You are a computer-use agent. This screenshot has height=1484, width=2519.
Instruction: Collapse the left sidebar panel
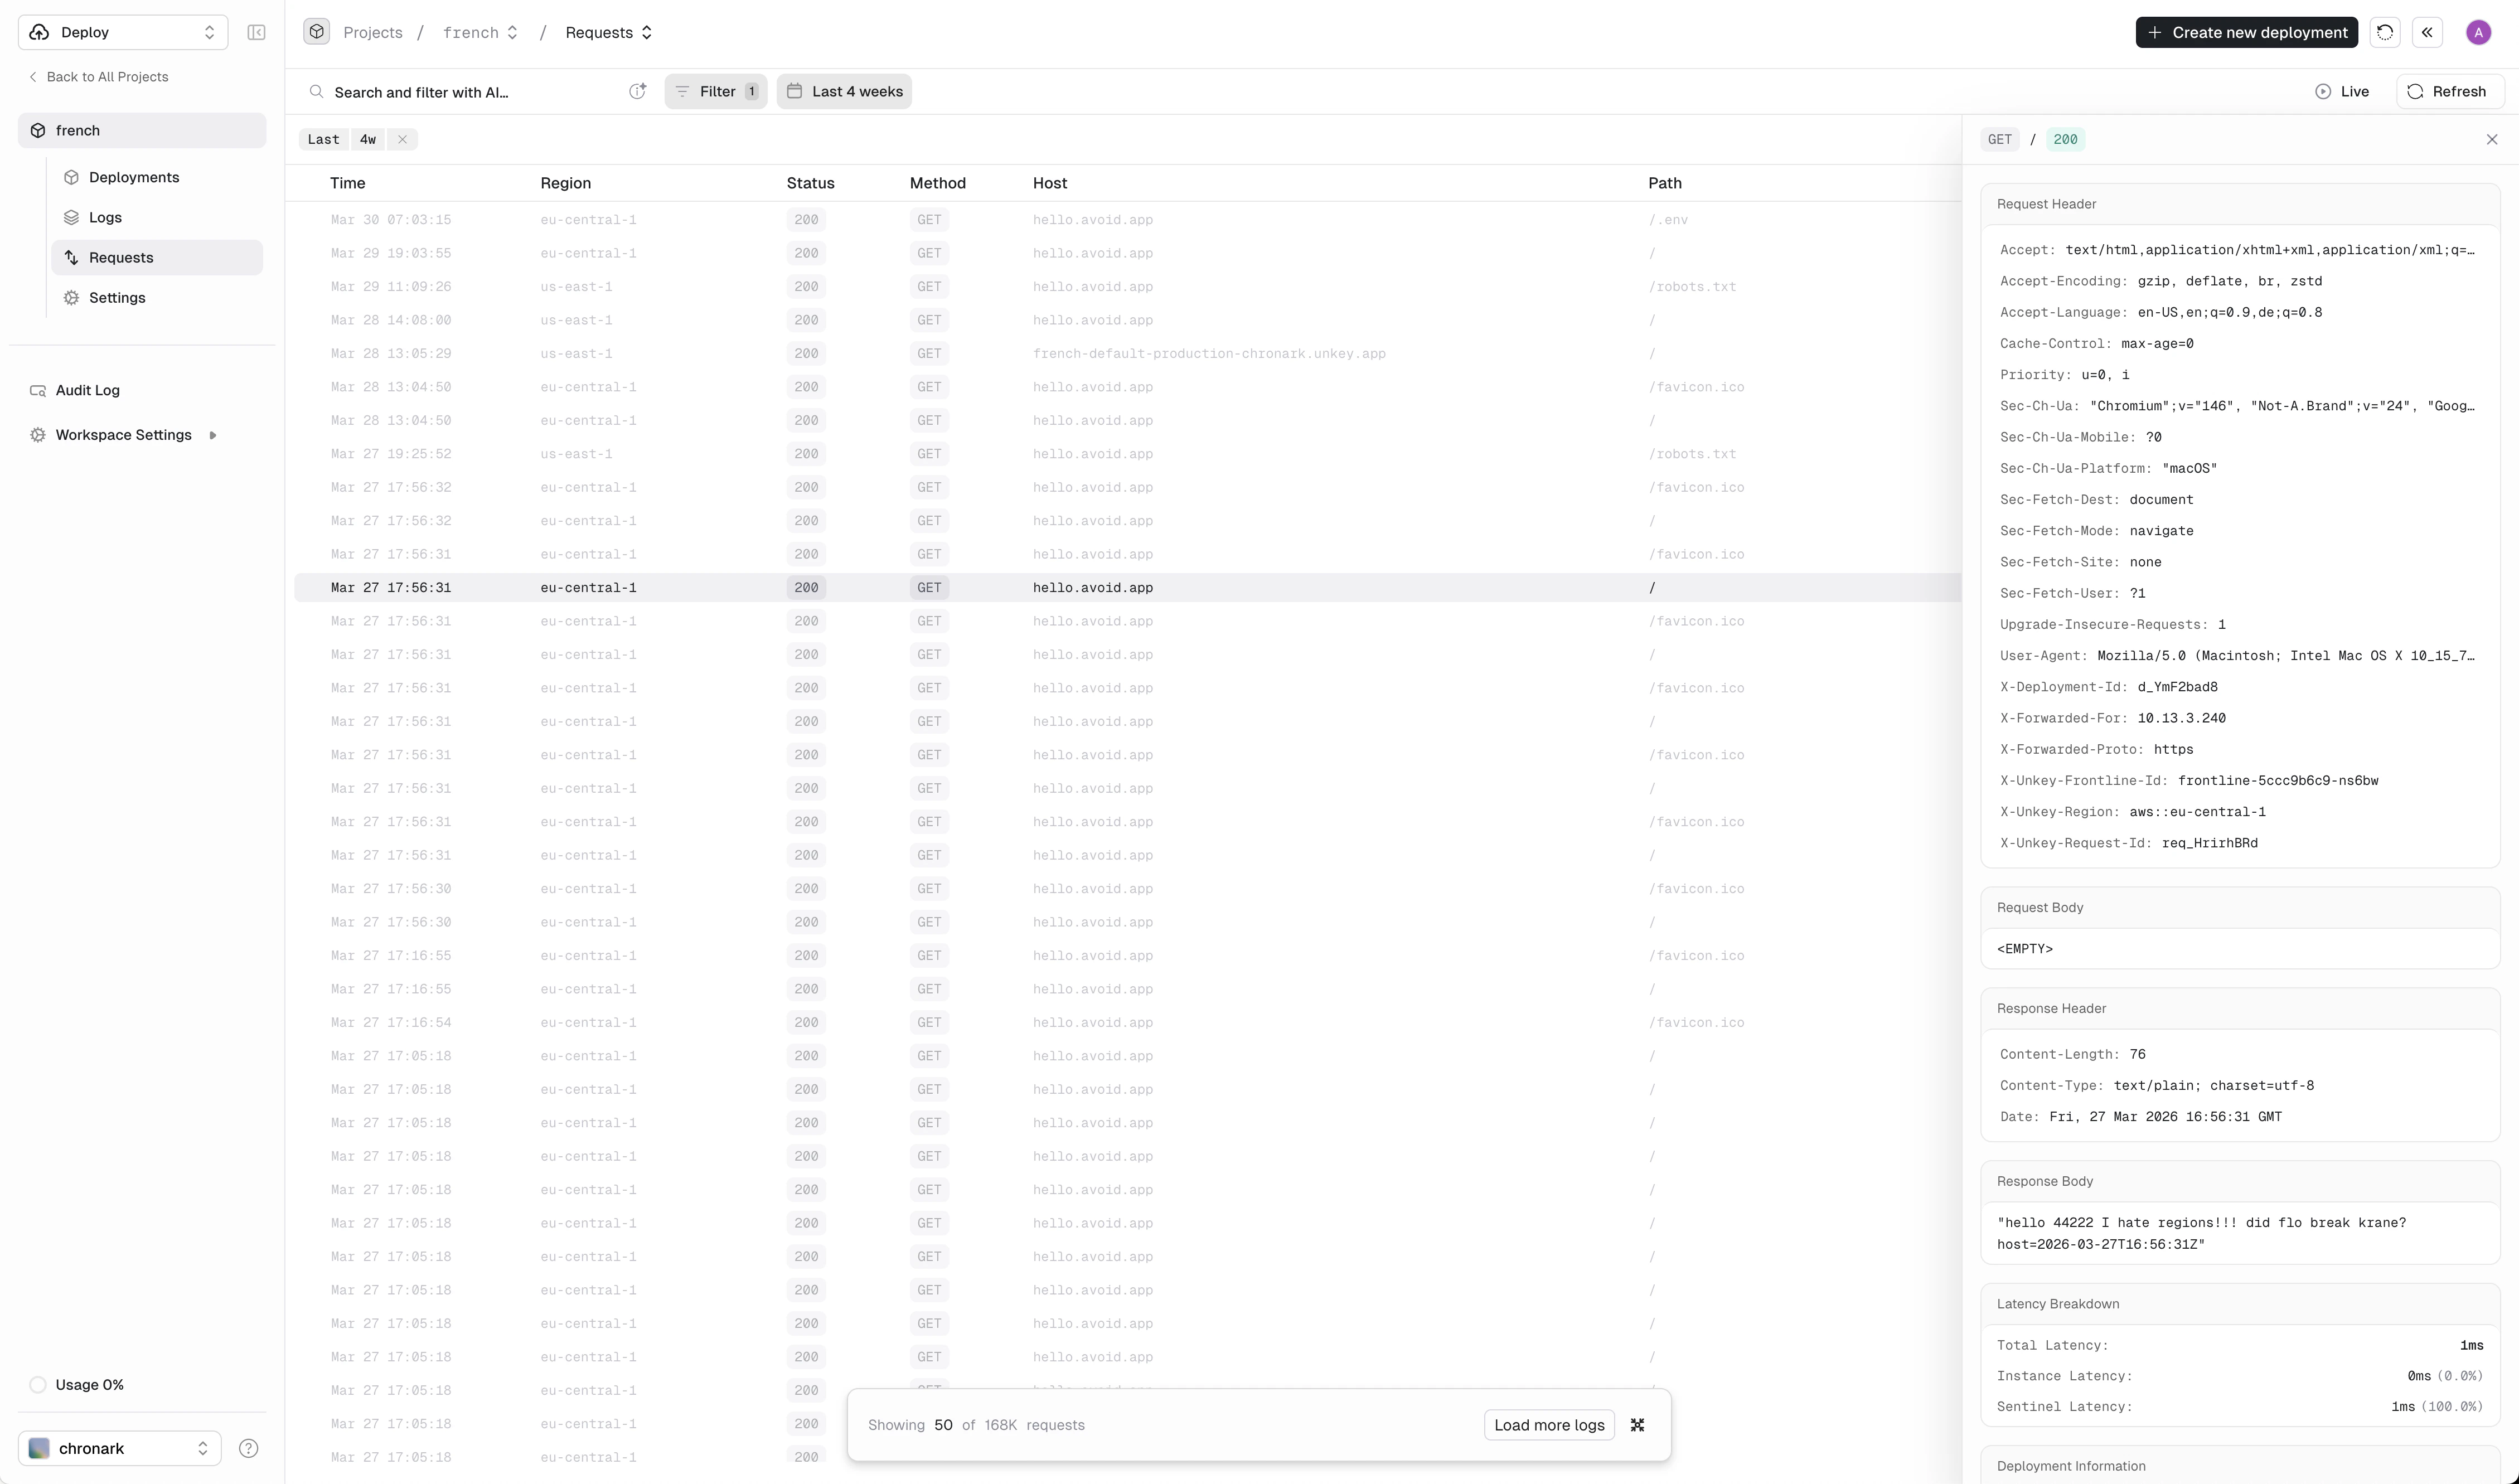256,31
